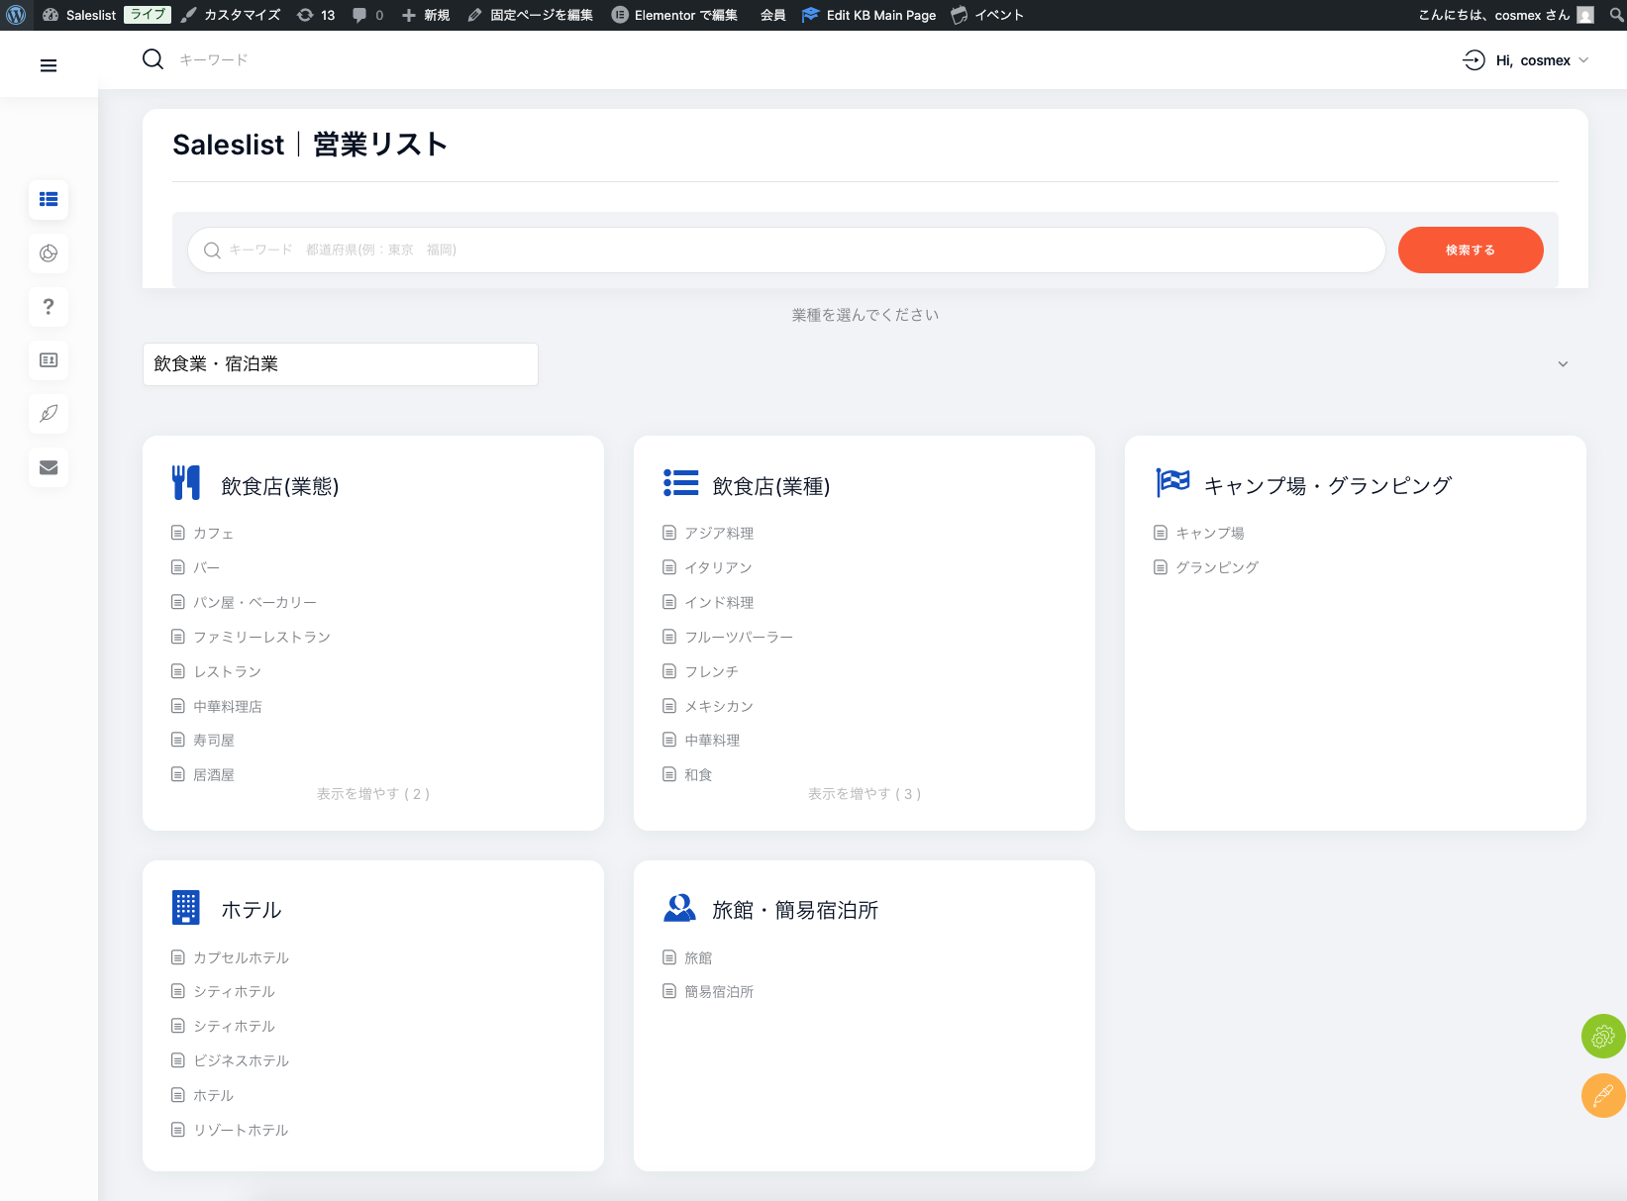This screenshot has width=1627, height=1201.
Task: Open the 旅館 link
Action: (x=698, y=957)
